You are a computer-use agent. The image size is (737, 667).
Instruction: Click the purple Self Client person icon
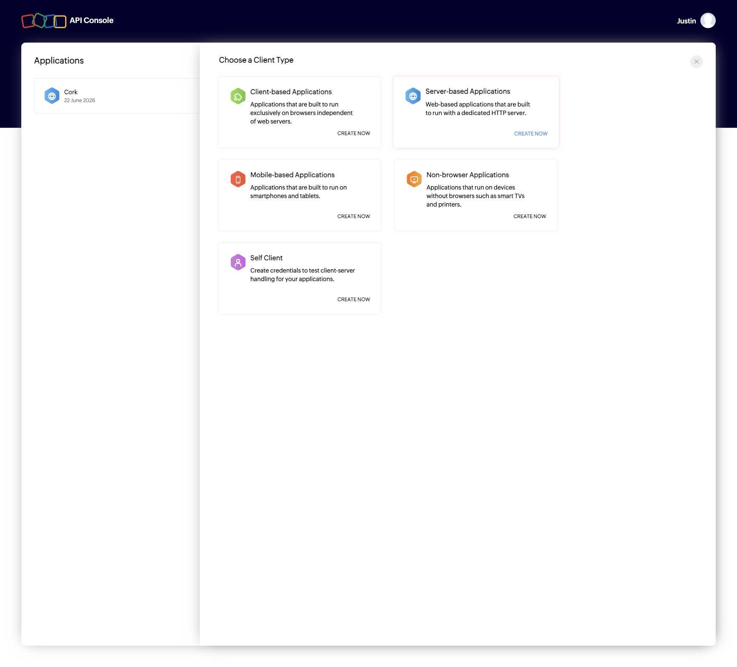coord(238,262)
